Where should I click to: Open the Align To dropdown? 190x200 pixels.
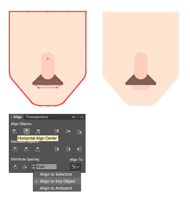pos(75,167)
